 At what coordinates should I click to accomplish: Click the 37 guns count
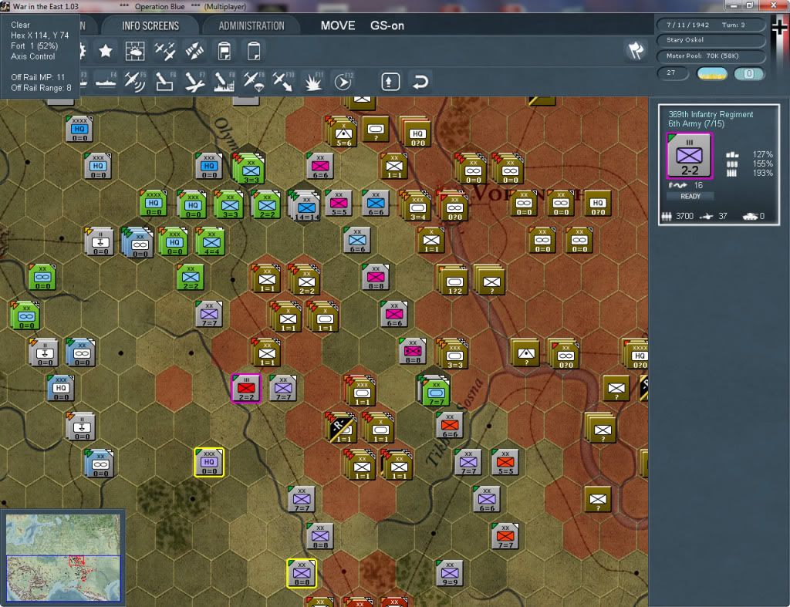pyautogui.click(x=722, y=216)
